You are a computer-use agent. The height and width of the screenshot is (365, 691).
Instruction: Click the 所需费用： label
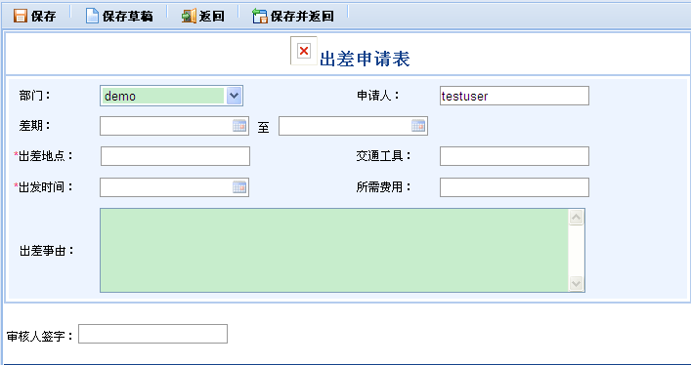tap(384, 187)
